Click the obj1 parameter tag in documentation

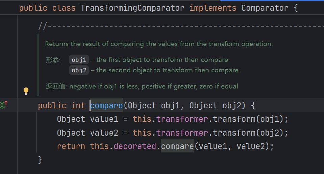pyautogui.click(x=79, y=60)
